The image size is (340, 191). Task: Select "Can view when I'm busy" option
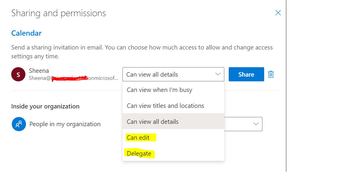coord(159,90)
